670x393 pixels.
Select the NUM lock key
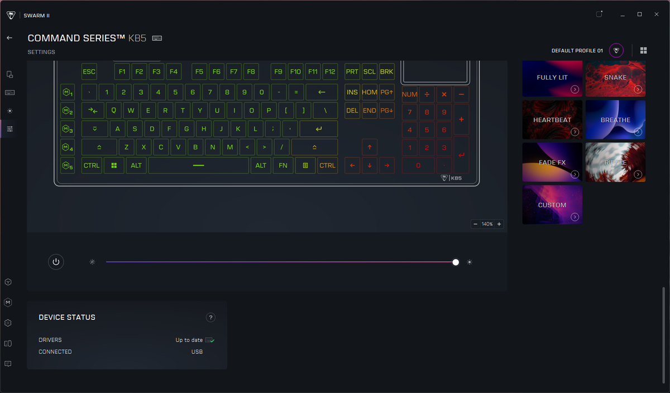(x=409, y=94)
